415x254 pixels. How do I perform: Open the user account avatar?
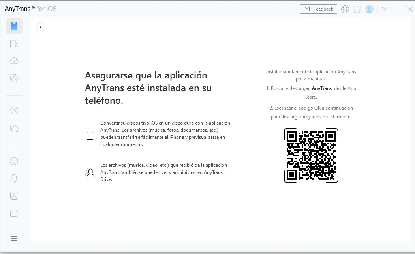[x=369, y=9]
